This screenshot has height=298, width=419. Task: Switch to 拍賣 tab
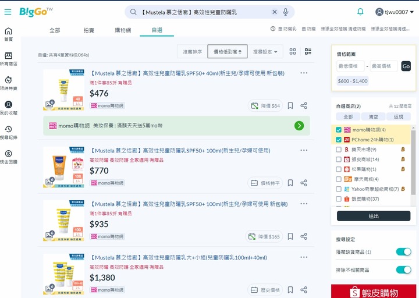click(x=88, y=30)
